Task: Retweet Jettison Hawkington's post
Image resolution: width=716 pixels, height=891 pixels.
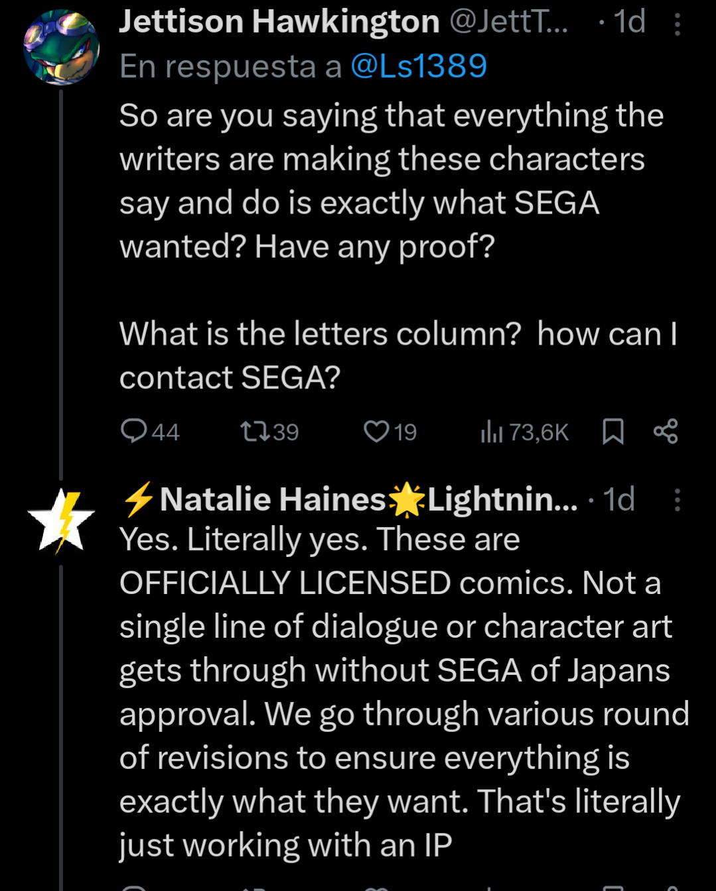Action: click(x=255, y=432)
